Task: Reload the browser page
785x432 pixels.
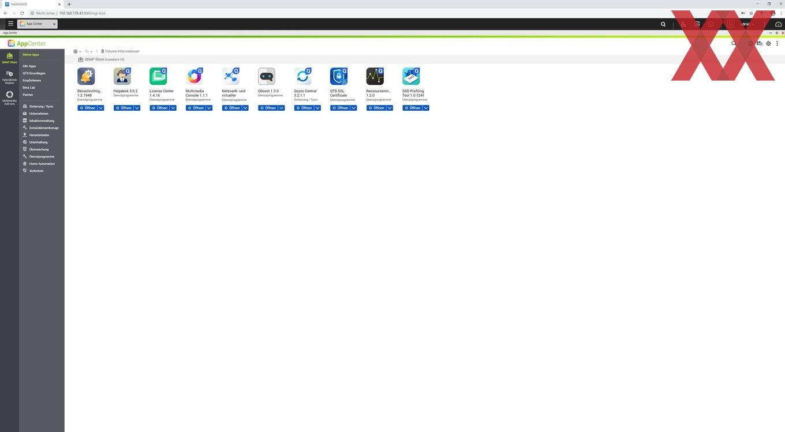Action: (22, 13)
